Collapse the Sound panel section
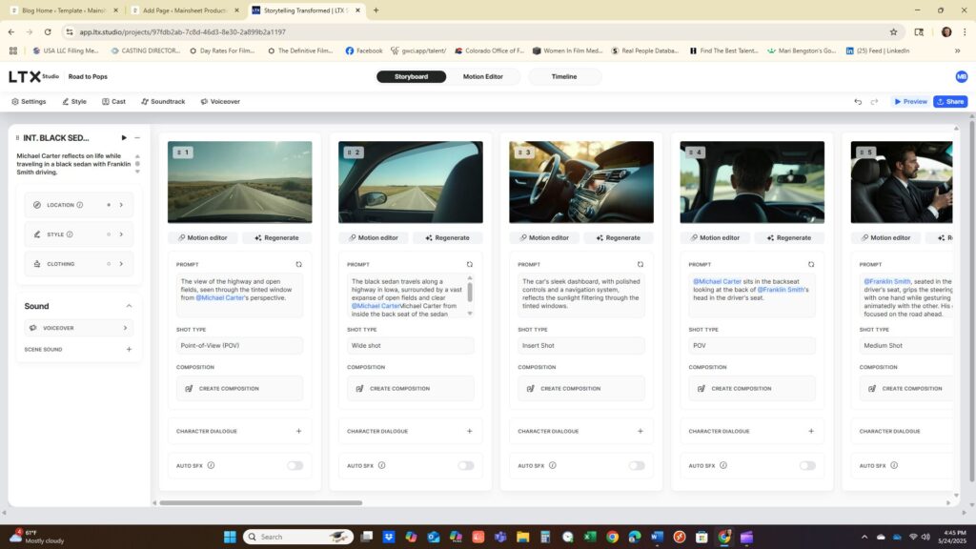This screenshot has width=976, height=549. click(x=129, y=306)
